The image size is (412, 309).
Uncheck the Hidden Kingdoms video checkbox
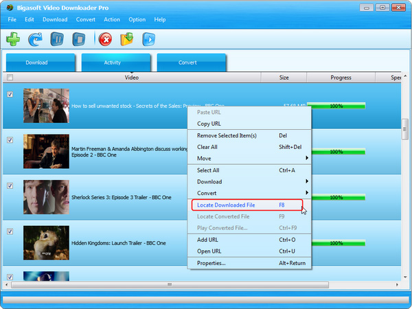coord(10,231)
